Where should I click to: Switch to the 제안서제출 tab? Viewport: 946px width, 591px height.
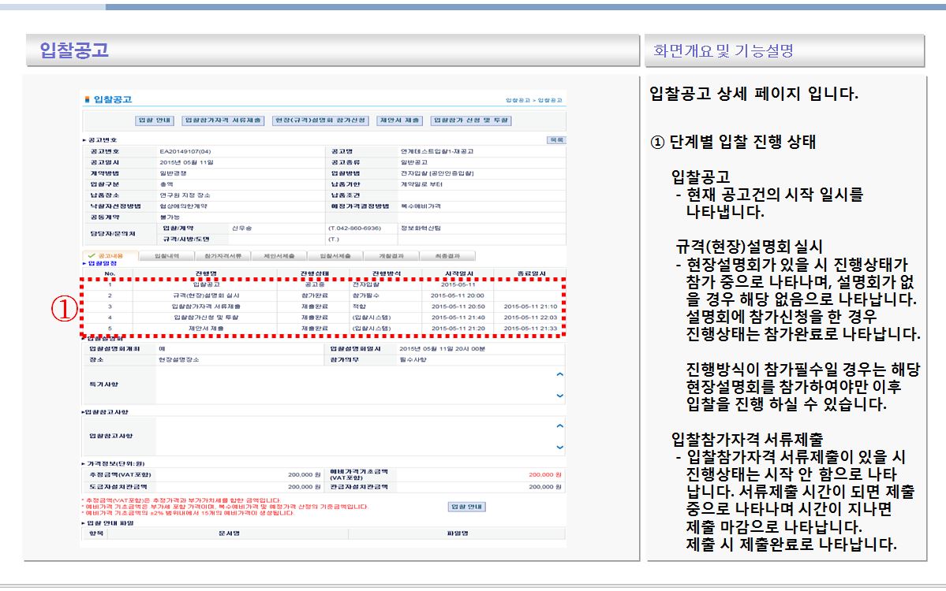(279, 256)
